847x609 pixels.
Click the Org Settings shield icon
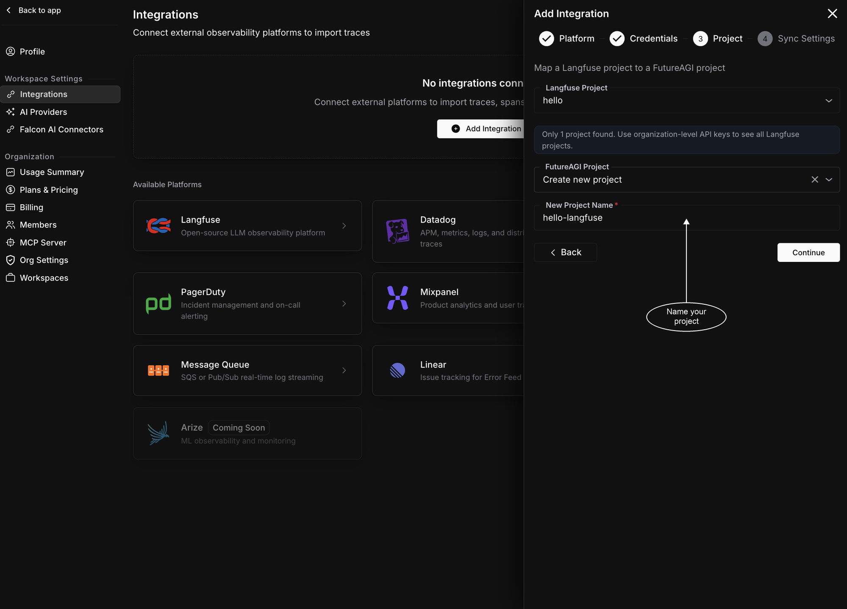point(11,260)
